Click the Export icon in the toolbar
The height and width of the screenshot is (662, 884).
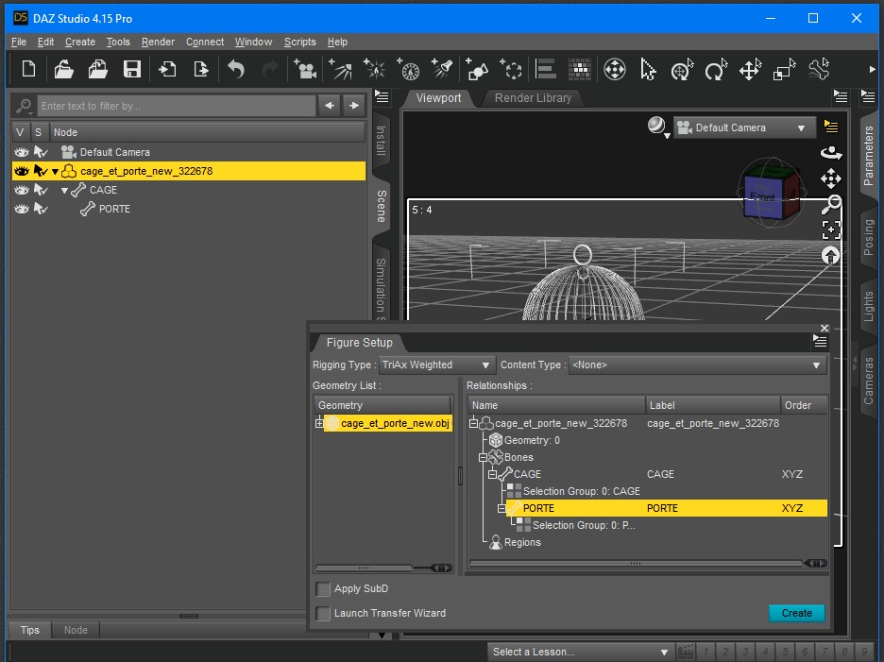coord(201,69)
